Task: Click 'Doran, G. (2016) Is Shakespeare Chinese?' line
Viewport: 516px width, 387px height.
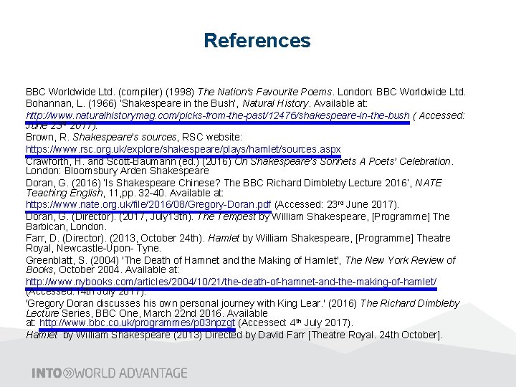Action: [x=234, y=183]
